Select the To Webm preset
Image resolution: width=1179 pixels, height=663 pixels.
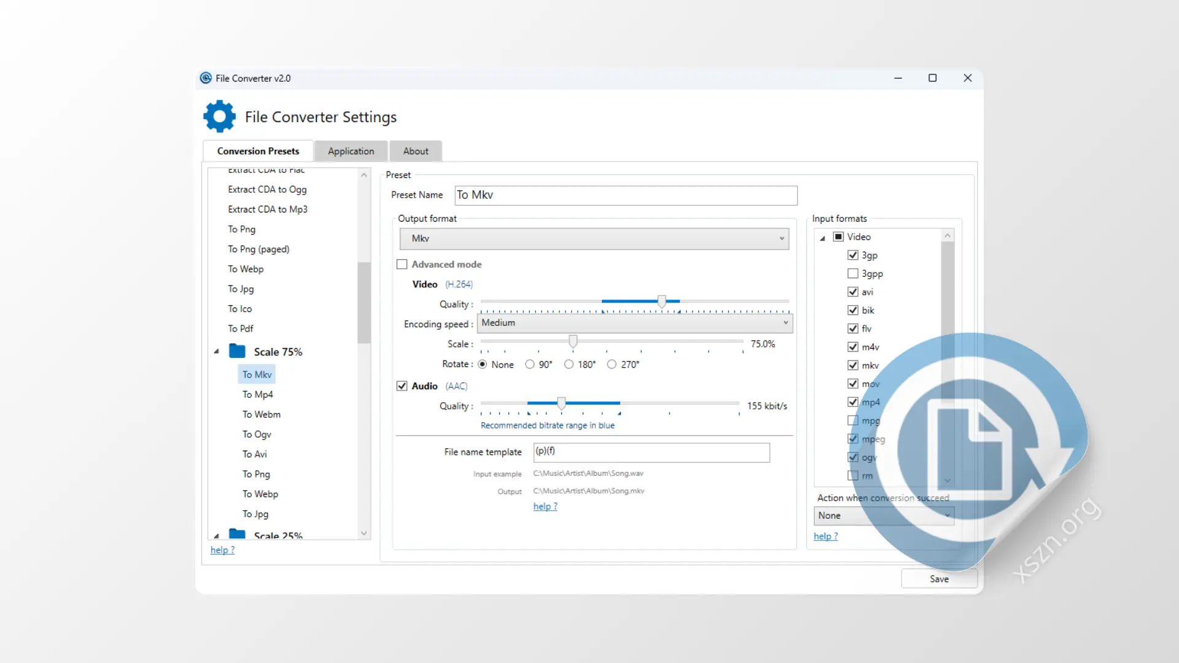click(x=261, y=414)
